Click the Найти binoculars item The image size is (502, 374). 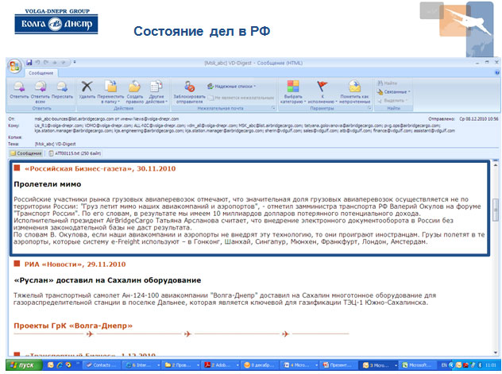tap(388, 83)
